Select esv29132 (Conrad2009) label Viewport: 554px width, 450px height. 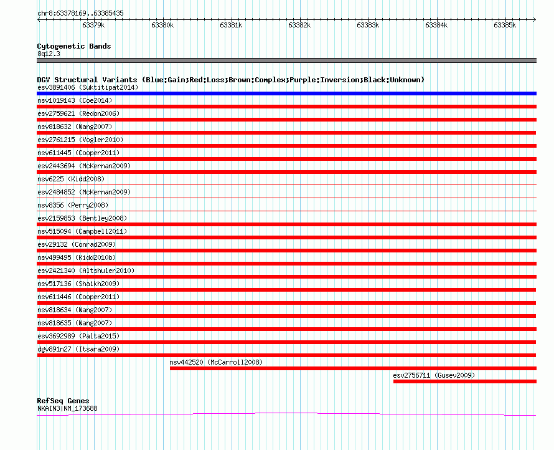[77, 244]
